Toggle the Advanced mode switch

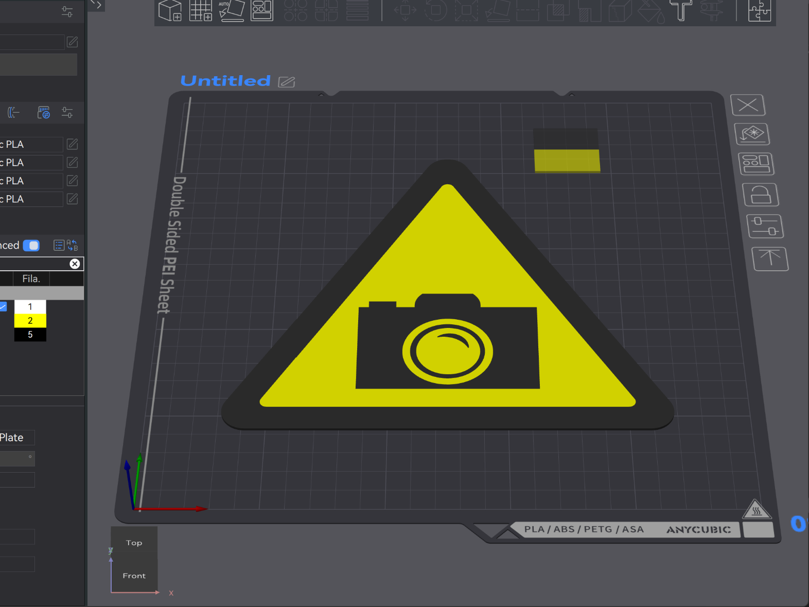coord(31,246)
